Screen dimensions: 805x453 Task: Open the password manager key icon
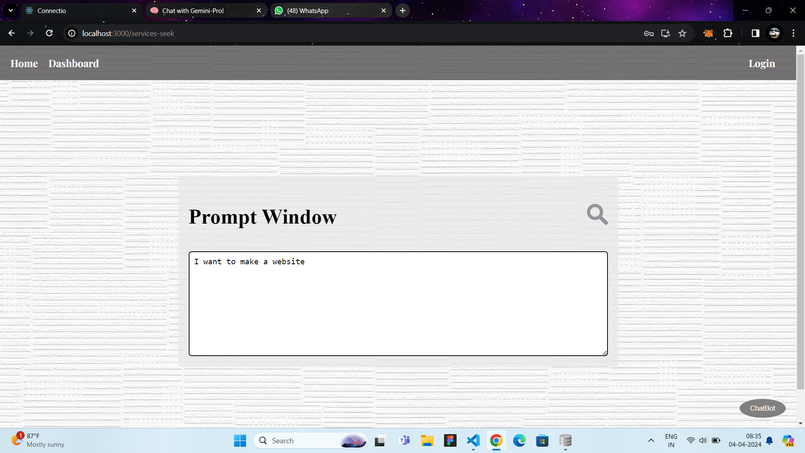(x=649, y=34)
